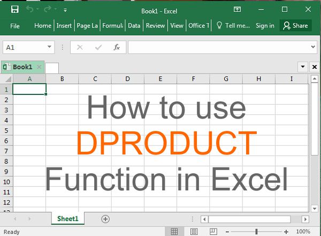This screenshot has width=321, height=236.
Task: Switch to the Home ribbon tab
Action: pos(43,26)
